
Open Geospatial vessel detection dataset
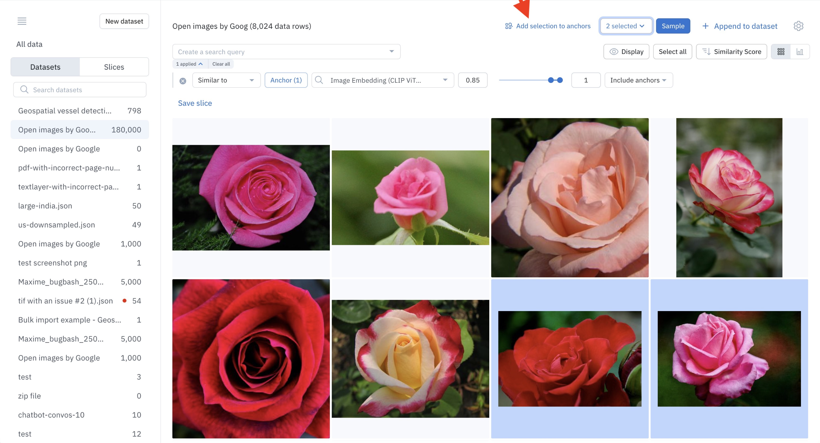[80, 111]
